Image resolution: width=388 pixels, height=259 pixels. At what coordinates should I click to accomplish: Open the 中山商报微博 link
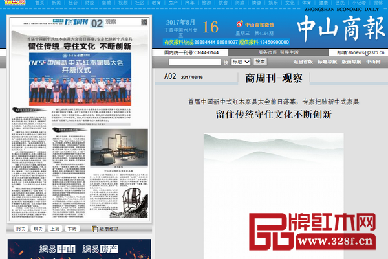pos(259,25)
